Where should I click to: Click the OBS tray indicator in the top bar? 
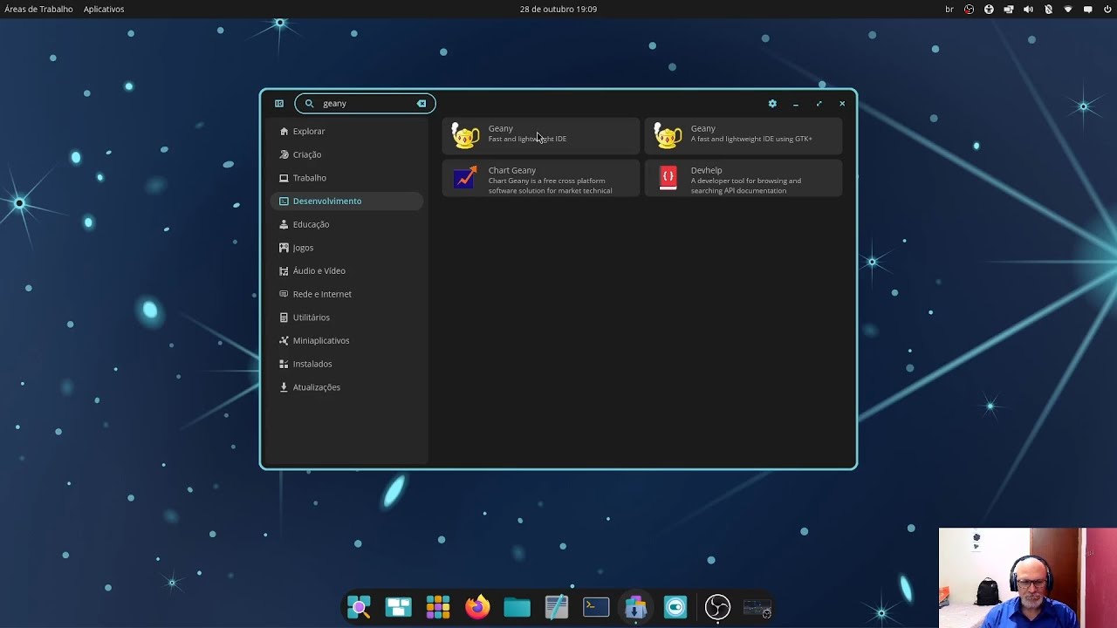pyautogui.click(x=970, y=9)
